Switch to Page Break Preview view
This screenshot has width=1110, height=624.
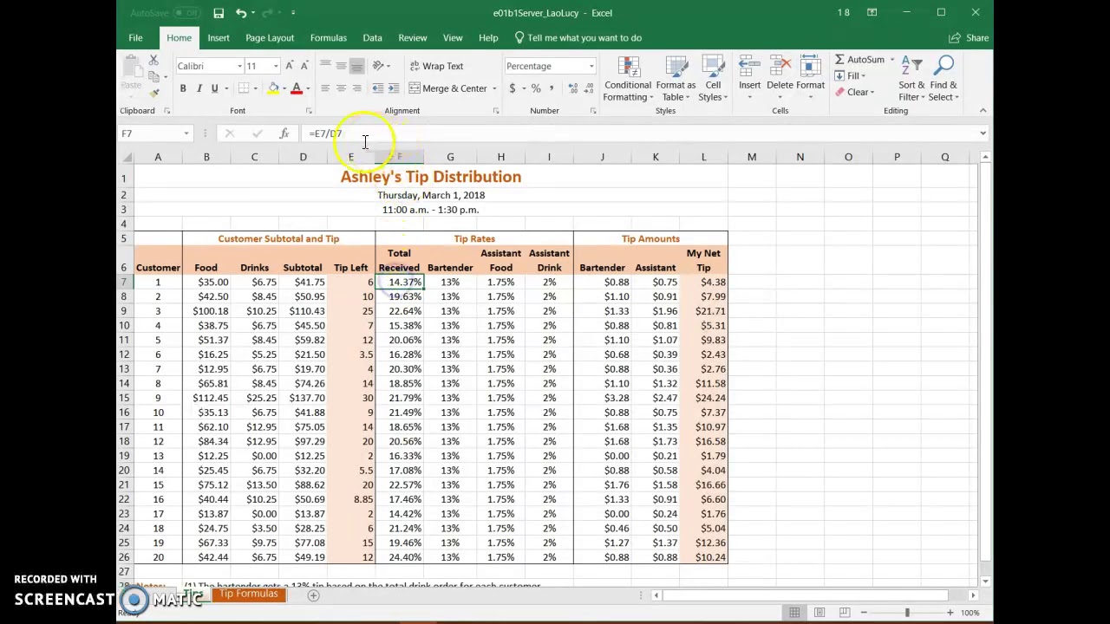pos(844,613)
